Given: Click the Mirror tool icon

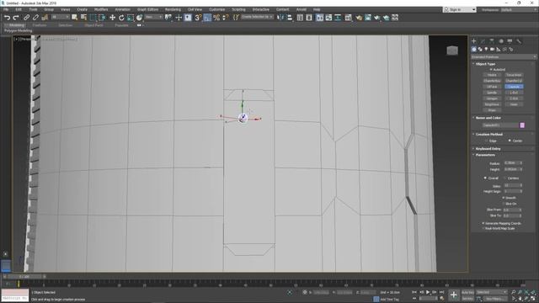Looking at the screenshot, I should (280, 18).
